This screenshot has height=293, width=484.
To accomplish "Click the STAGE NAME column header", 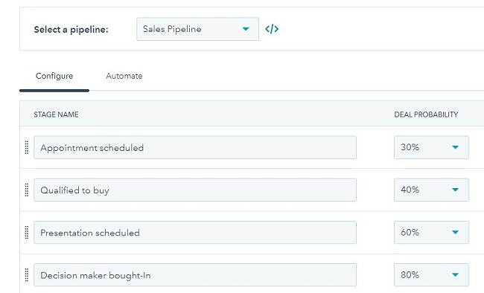I will [x=56, y=115].
